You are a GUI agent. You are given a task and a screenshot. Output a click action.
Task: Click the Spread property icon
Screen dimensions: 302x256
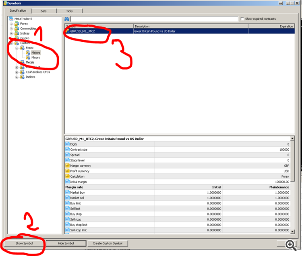[67, 155]
